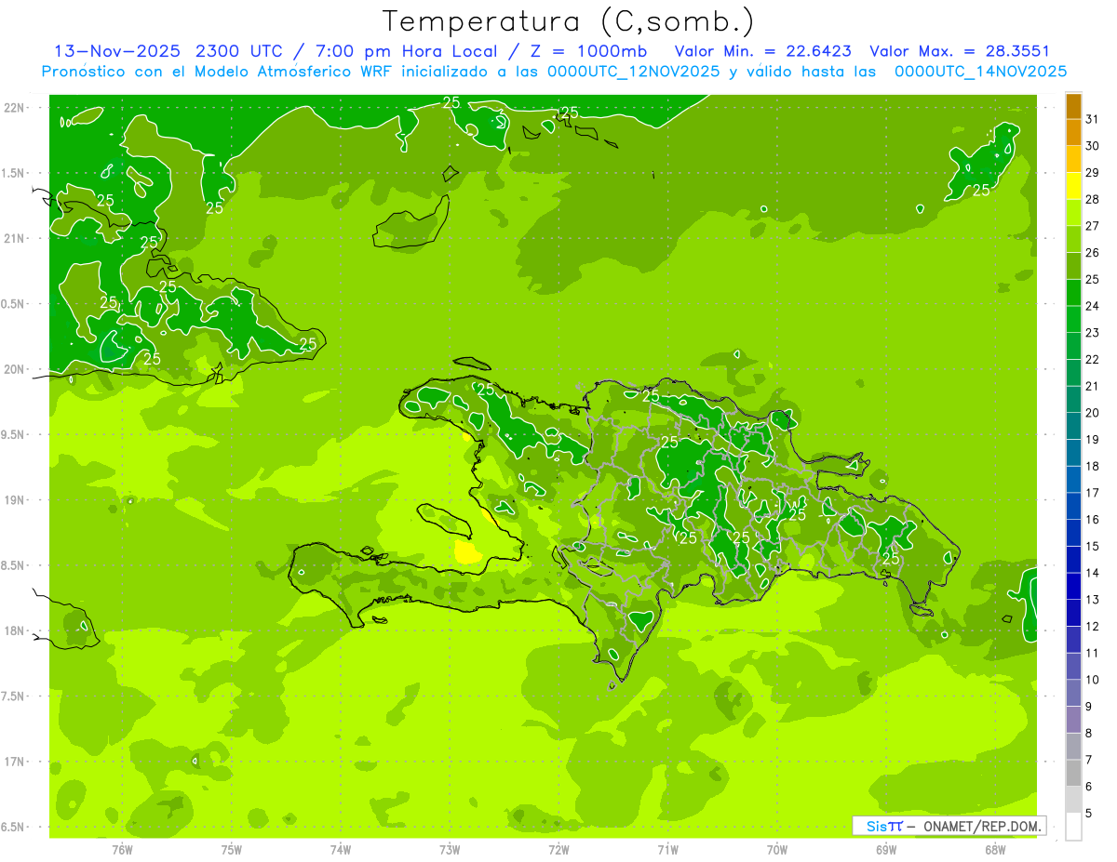The height and width of the screenshot is (862, 1117).
Task: Pick the legend swatch between 26 and 27
Action: tap(1073, 240)
